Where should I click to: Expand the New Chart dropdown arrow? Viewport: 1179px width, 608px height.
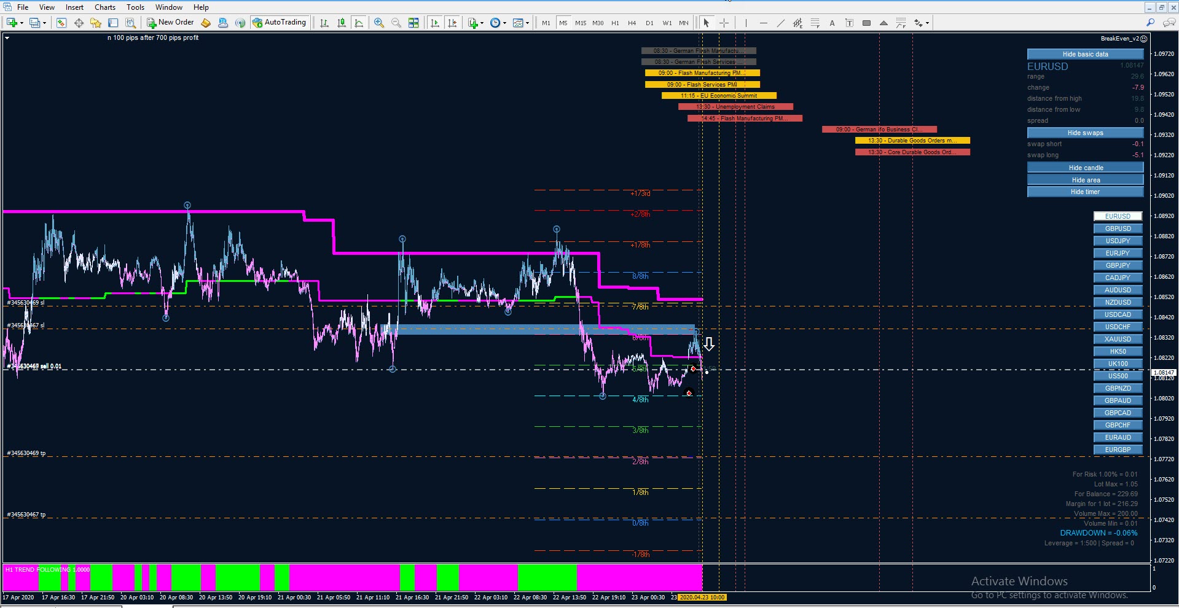tap(22, 23)
